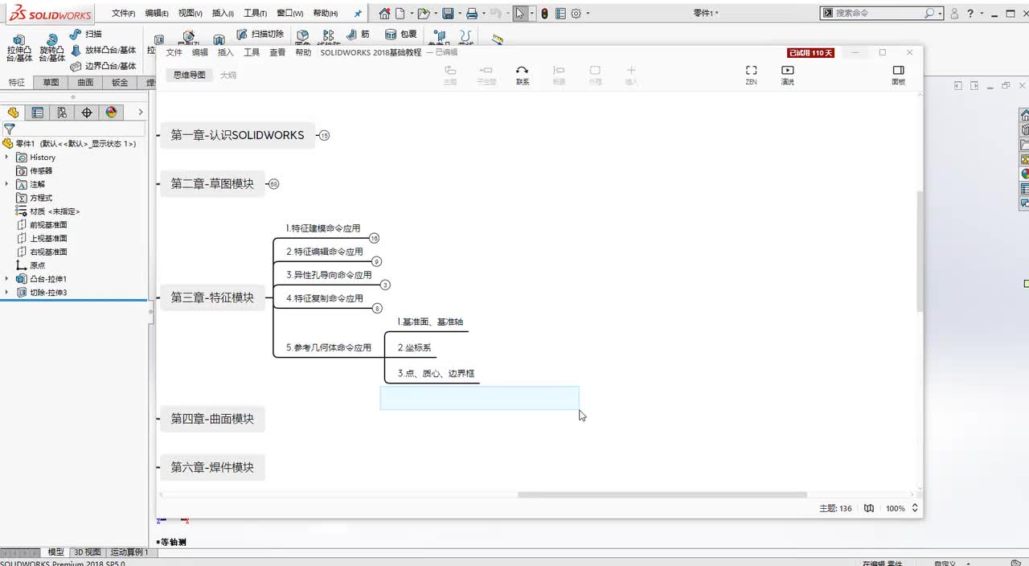Click the 已试用 110 天 trial badge
This screenshot has width=1029, height=566.
(x=811, y=53)
